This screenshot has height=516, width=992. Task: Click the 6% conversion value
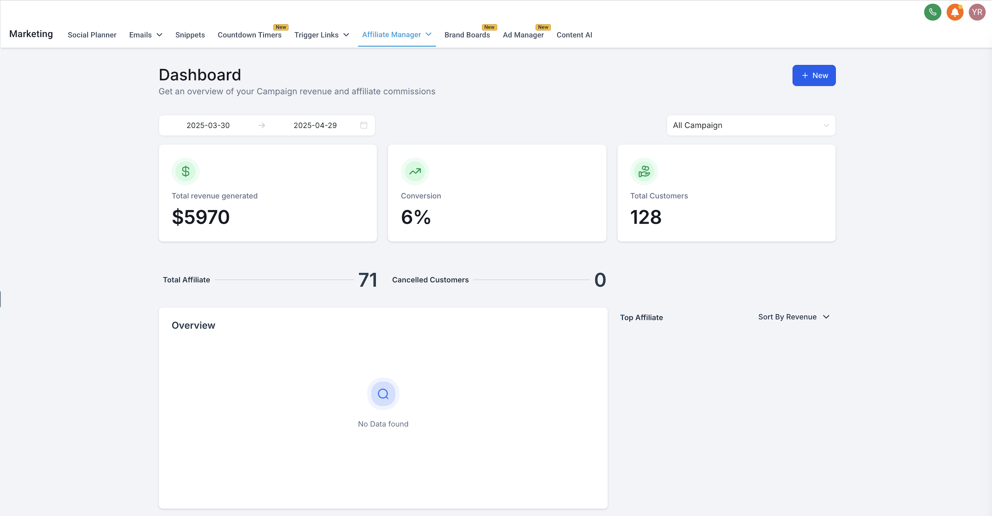415,217
